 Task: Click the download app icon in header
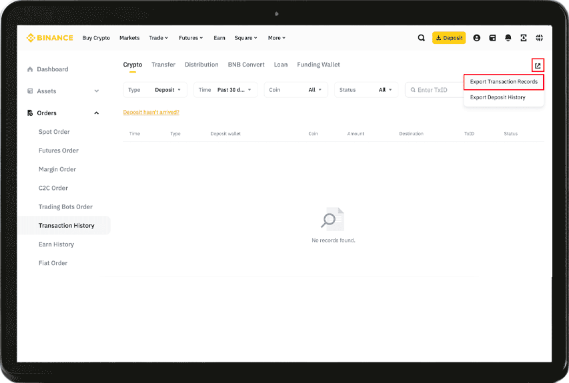(524, 38)
